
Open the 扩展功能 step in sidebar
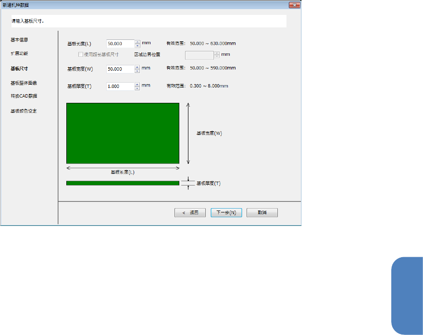click(19, 53)
